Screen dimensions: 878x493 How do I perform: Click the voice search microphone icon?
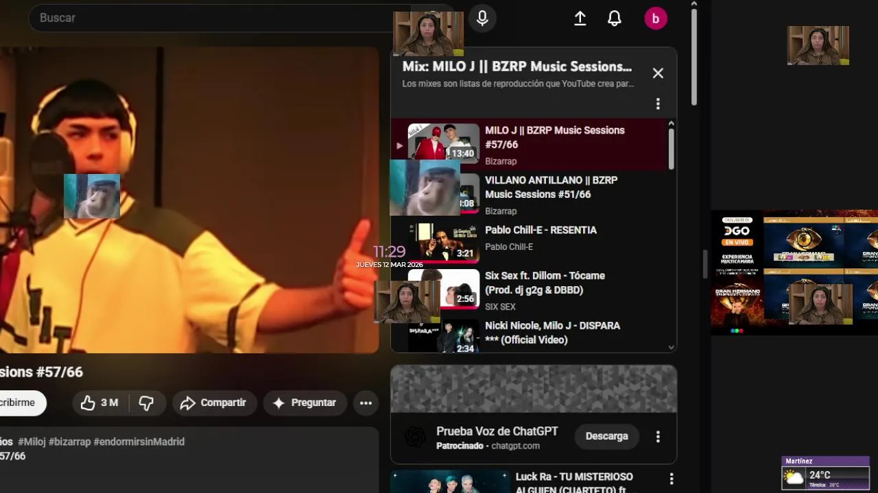point(482,18)
